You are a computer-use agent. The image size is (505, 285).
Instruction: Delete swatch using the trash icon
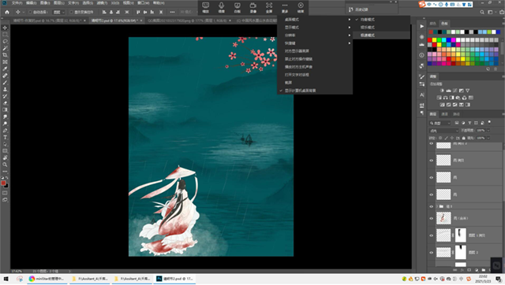(x=496, y=69)
